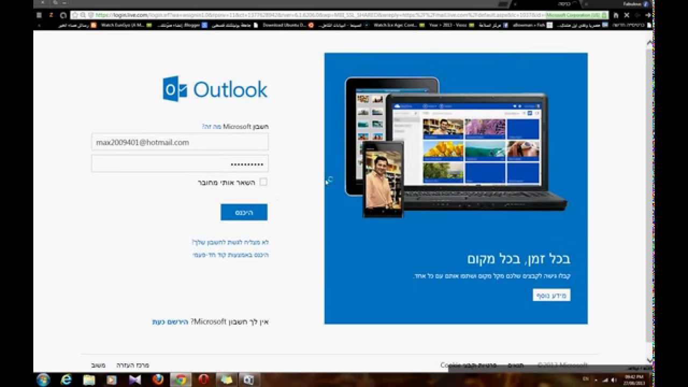Click the blue sign-in button

click(244, 212)
